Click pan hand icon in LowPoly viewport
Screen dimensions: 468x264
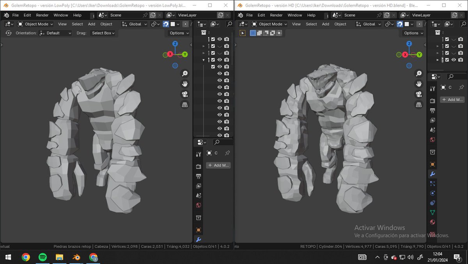[x=184, y=84]
